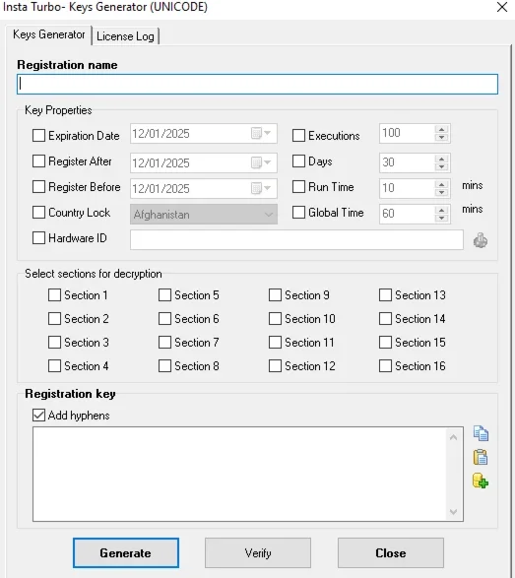Enable the Global Time checkbox
Image resolution: width=515 pixels, height=578 pixels.
[x=298, y=213]
